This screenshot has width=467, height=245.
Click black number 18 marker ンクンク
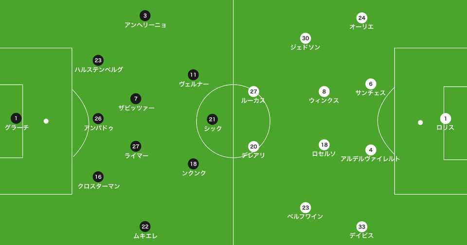tap(194, 164)
